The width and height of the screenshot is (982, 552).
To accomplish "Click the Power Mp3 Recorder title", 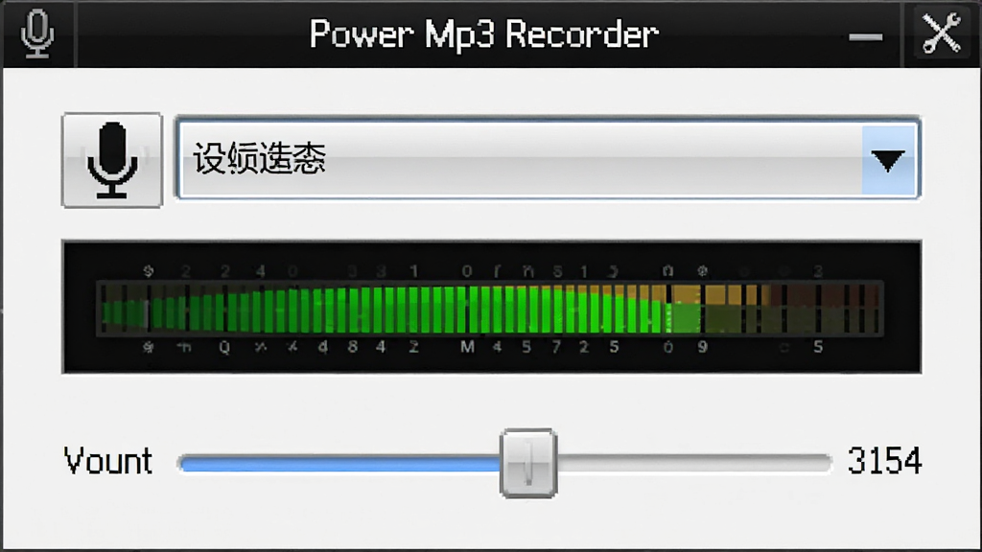I will pyautogui.click(x=483, y=34).
